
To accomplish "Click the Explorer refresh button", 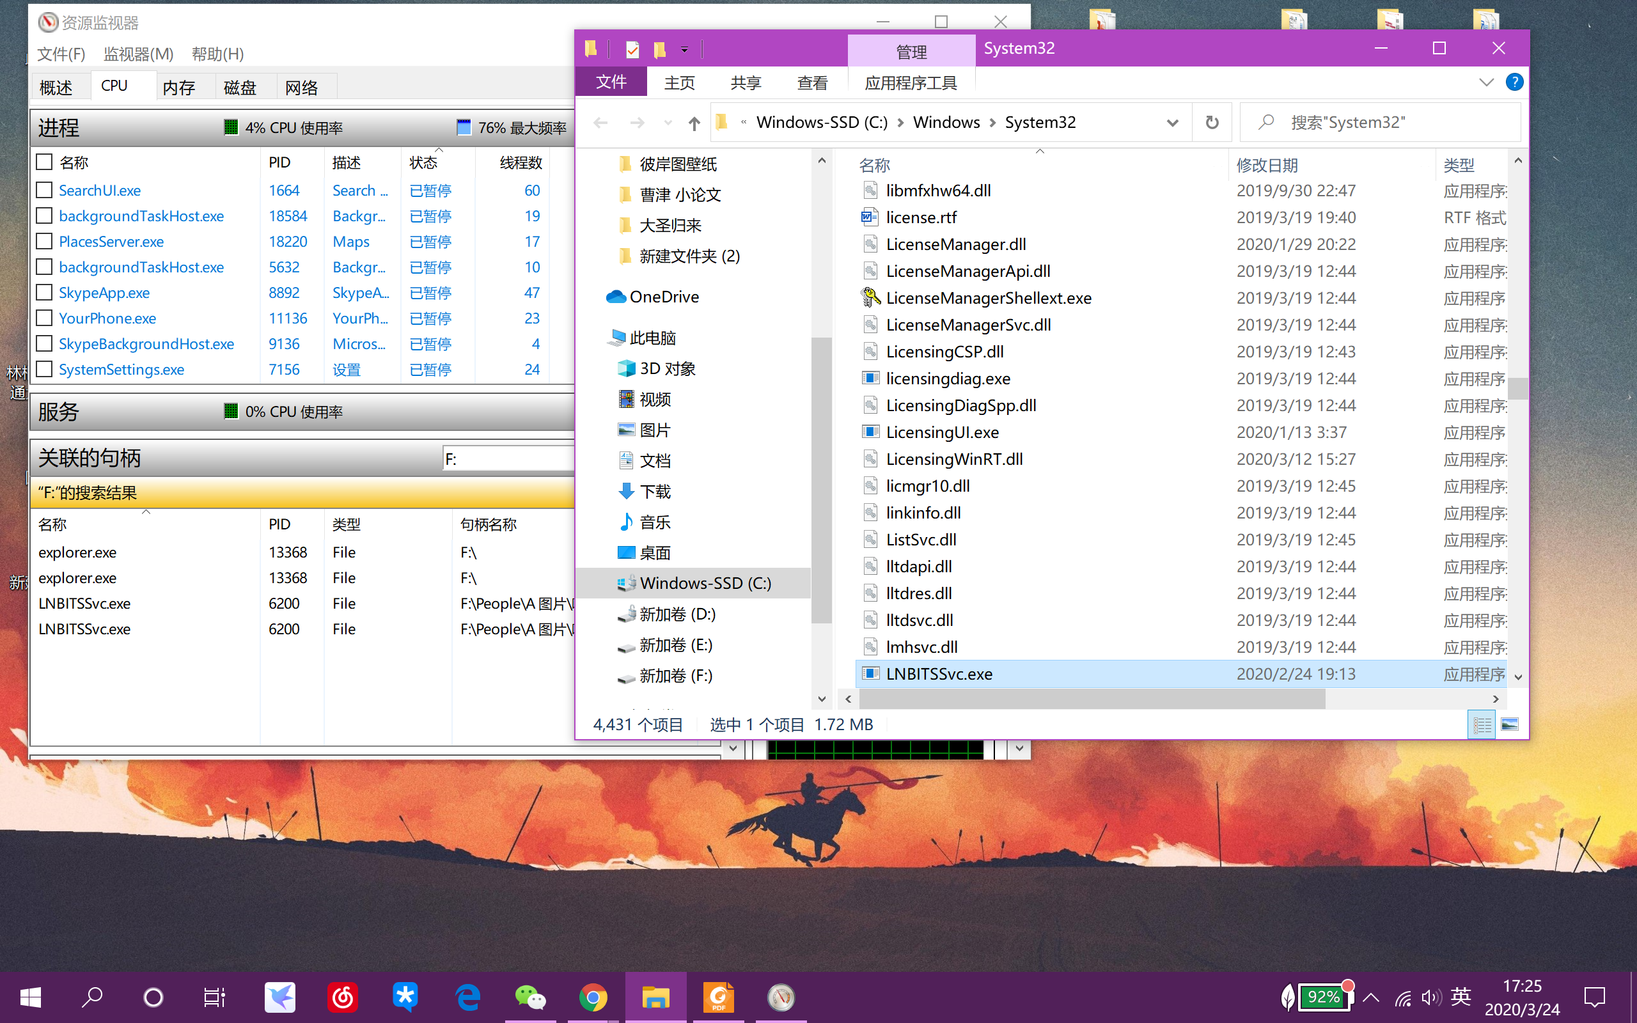I will point(1212,123).
